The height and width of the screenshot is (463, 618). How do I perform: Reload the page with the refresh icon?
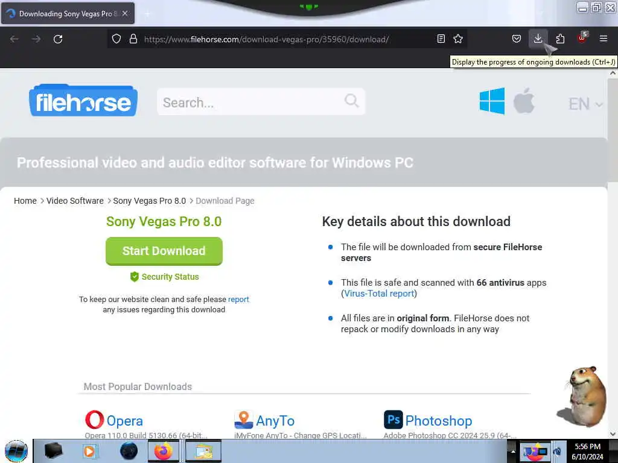(58, 39)
